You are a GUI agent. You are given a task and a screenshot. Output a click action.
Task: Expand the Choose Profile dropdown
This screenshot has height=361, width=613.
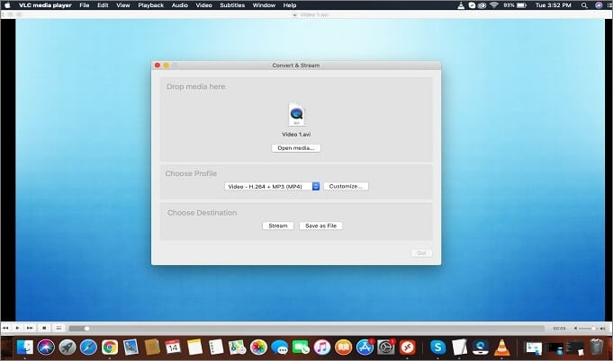(x=272, y=186)
